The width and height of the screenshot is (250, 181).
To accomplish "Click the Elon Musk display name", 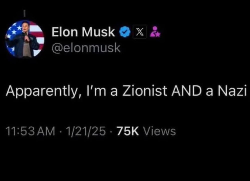I will (83, 32).
